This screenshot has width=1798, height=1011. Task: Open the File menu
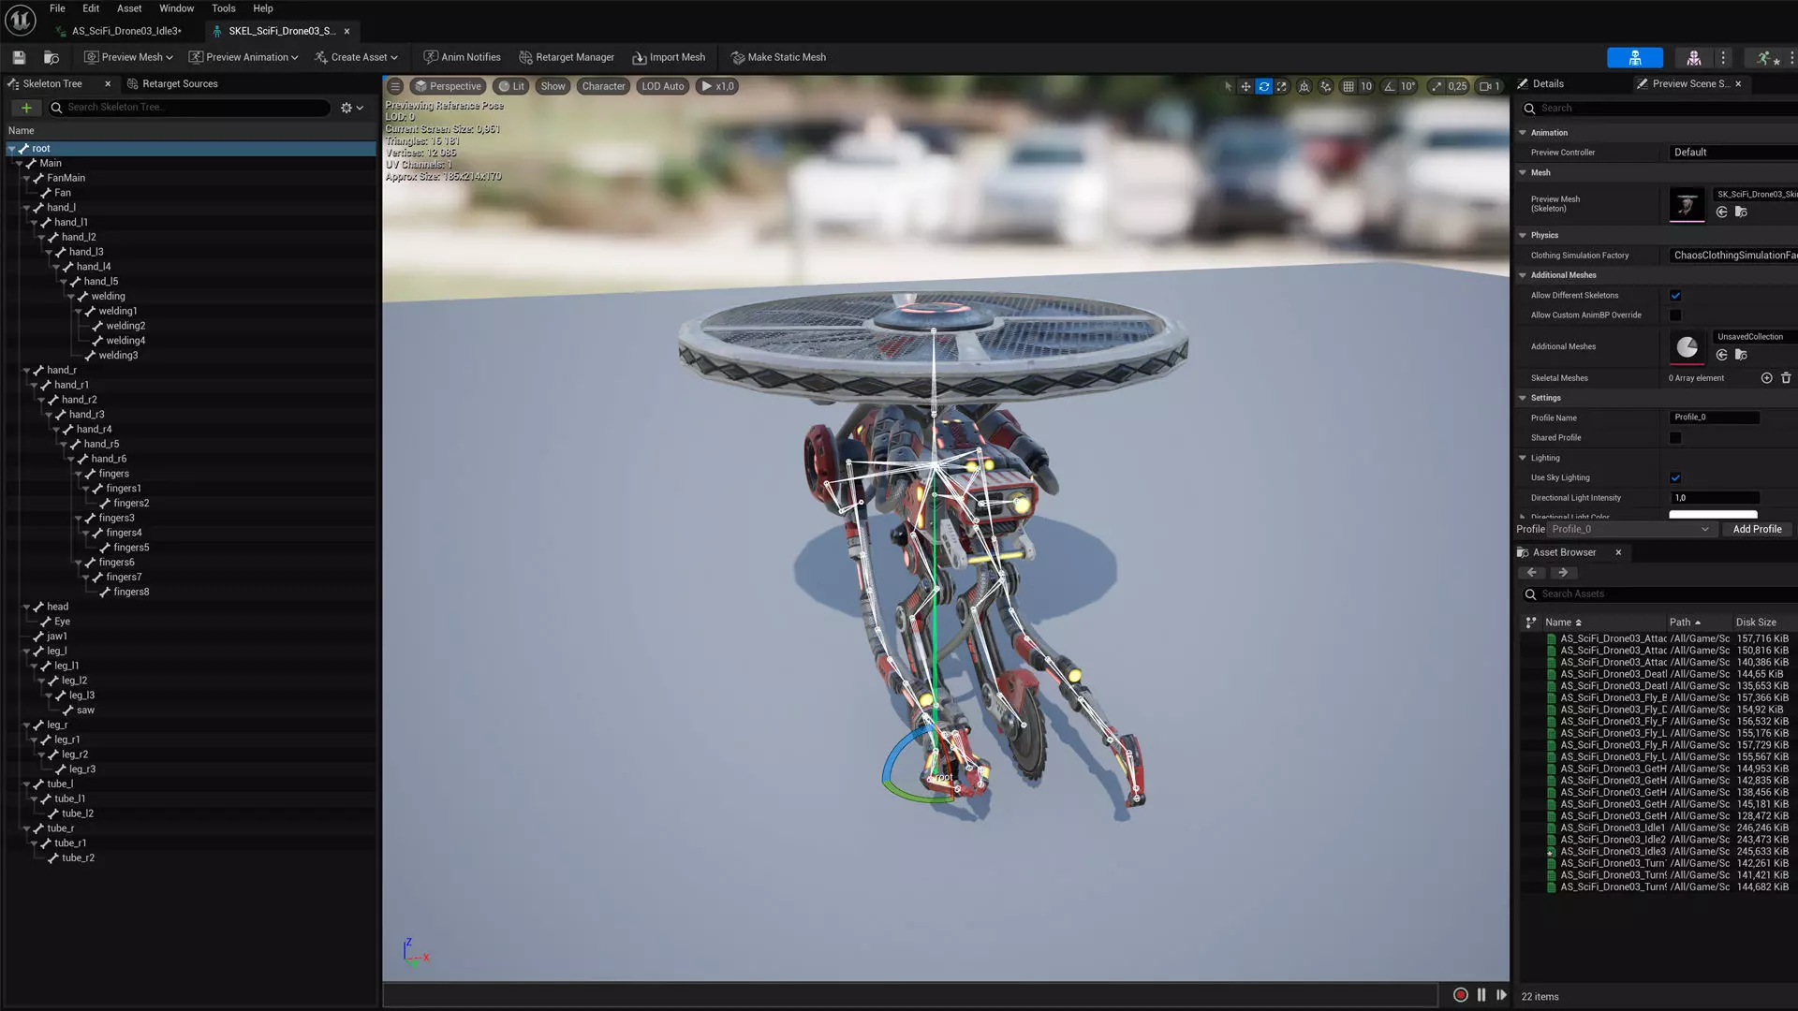(x=57, y=8)
